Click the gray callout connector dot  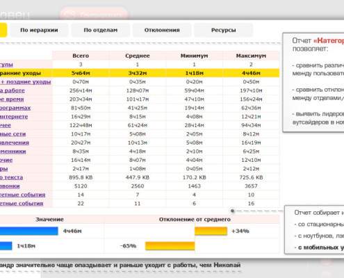tap(232, 211)
